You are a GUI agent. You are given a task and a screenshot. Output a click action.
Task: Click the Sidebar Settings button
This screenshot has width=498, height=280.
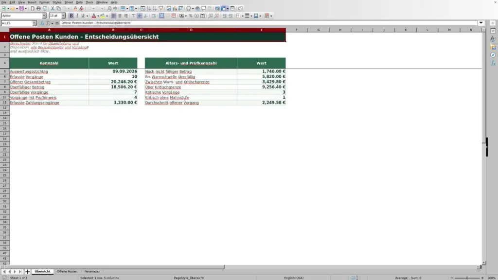pos(493,23)
